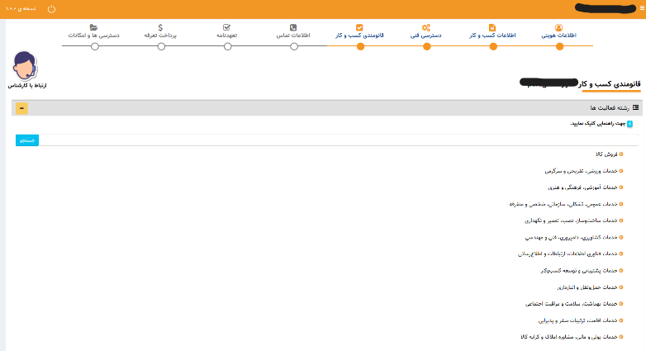
Task: Click the دسترسی فنی gears icon
Action: click(426, 27)
